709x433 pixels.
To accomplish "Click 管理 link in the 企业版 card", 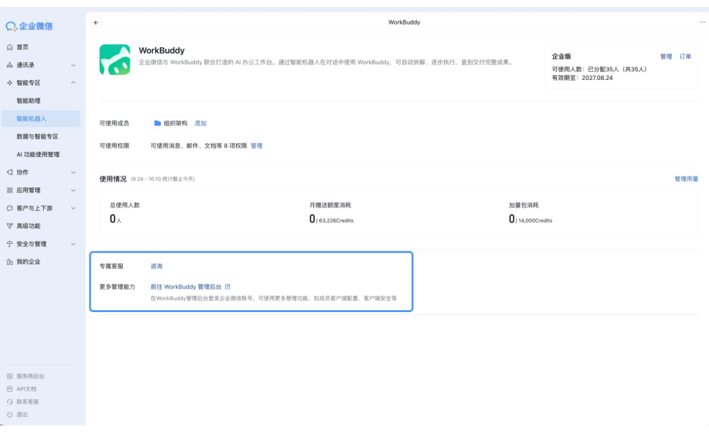I will (x=666, y=56).
